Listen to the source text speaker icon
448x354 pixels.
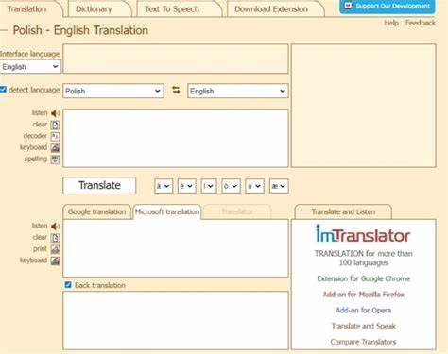point(56,113)
